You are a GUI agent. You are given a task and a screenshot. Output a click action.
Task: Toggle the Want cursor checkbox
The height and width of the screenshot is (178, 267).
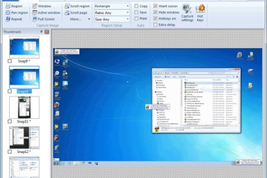click(x=155, y=6)
